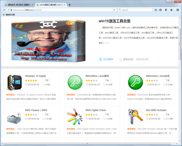Screen dimensions: 182x146
Task: Close the 绿色软件 first tab
Action: [33, 5]
